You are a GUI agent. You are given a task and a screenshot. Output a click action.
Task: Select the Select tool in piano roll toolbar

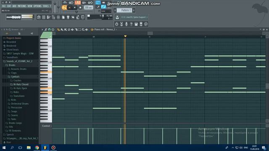pyautogui.click(x=79, y=30)
